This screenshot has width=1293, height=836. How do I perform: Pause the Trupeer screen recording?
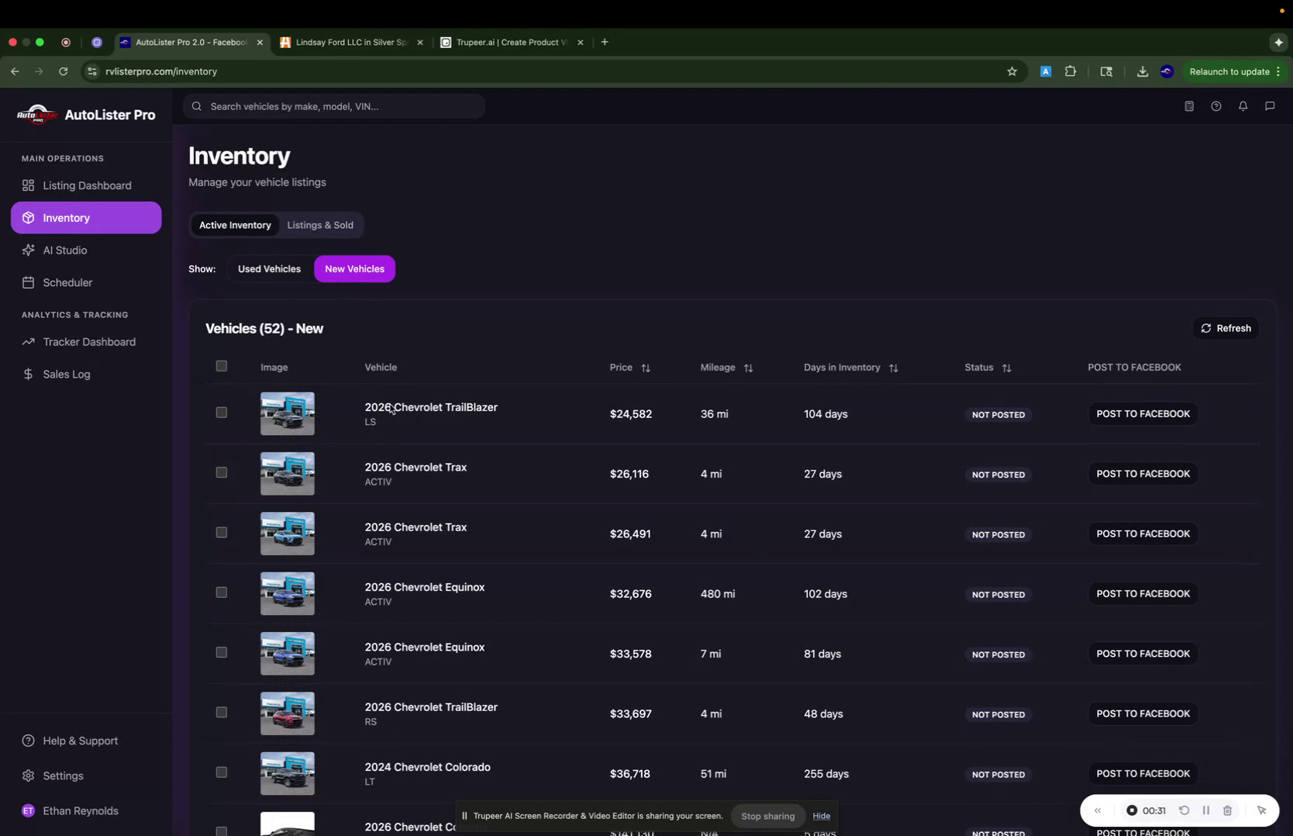point(1206,810)
